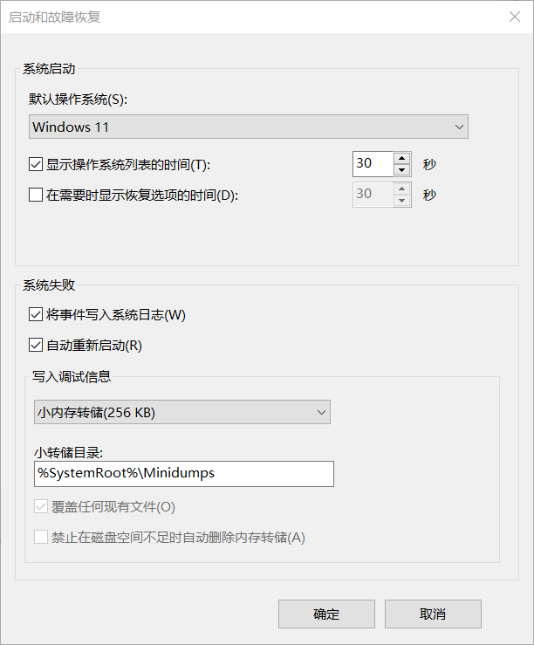534x645 pixels.
Task: Click the OS list time value field showing 30
Action: [373, 164]
